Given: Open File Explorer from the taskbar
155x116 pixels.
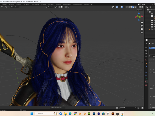Looking at the screenshot, I should pos(65,114).
